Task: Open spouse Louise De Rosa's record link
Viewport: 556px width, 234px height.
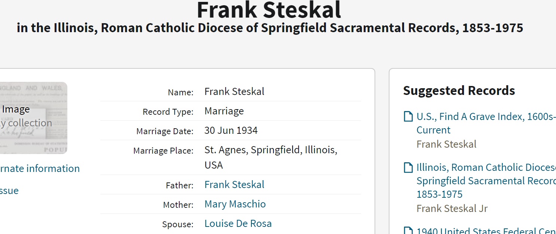Action: pos(238,224)
